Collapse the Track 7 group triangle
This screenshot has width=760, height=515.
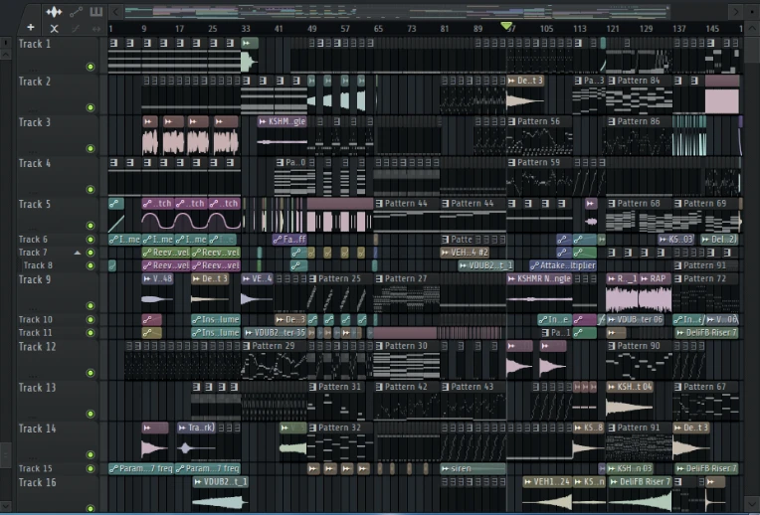click(x=78, y=254)
